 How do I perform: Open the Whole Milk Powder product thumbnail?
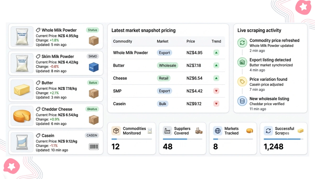click(x=22, y=36)
